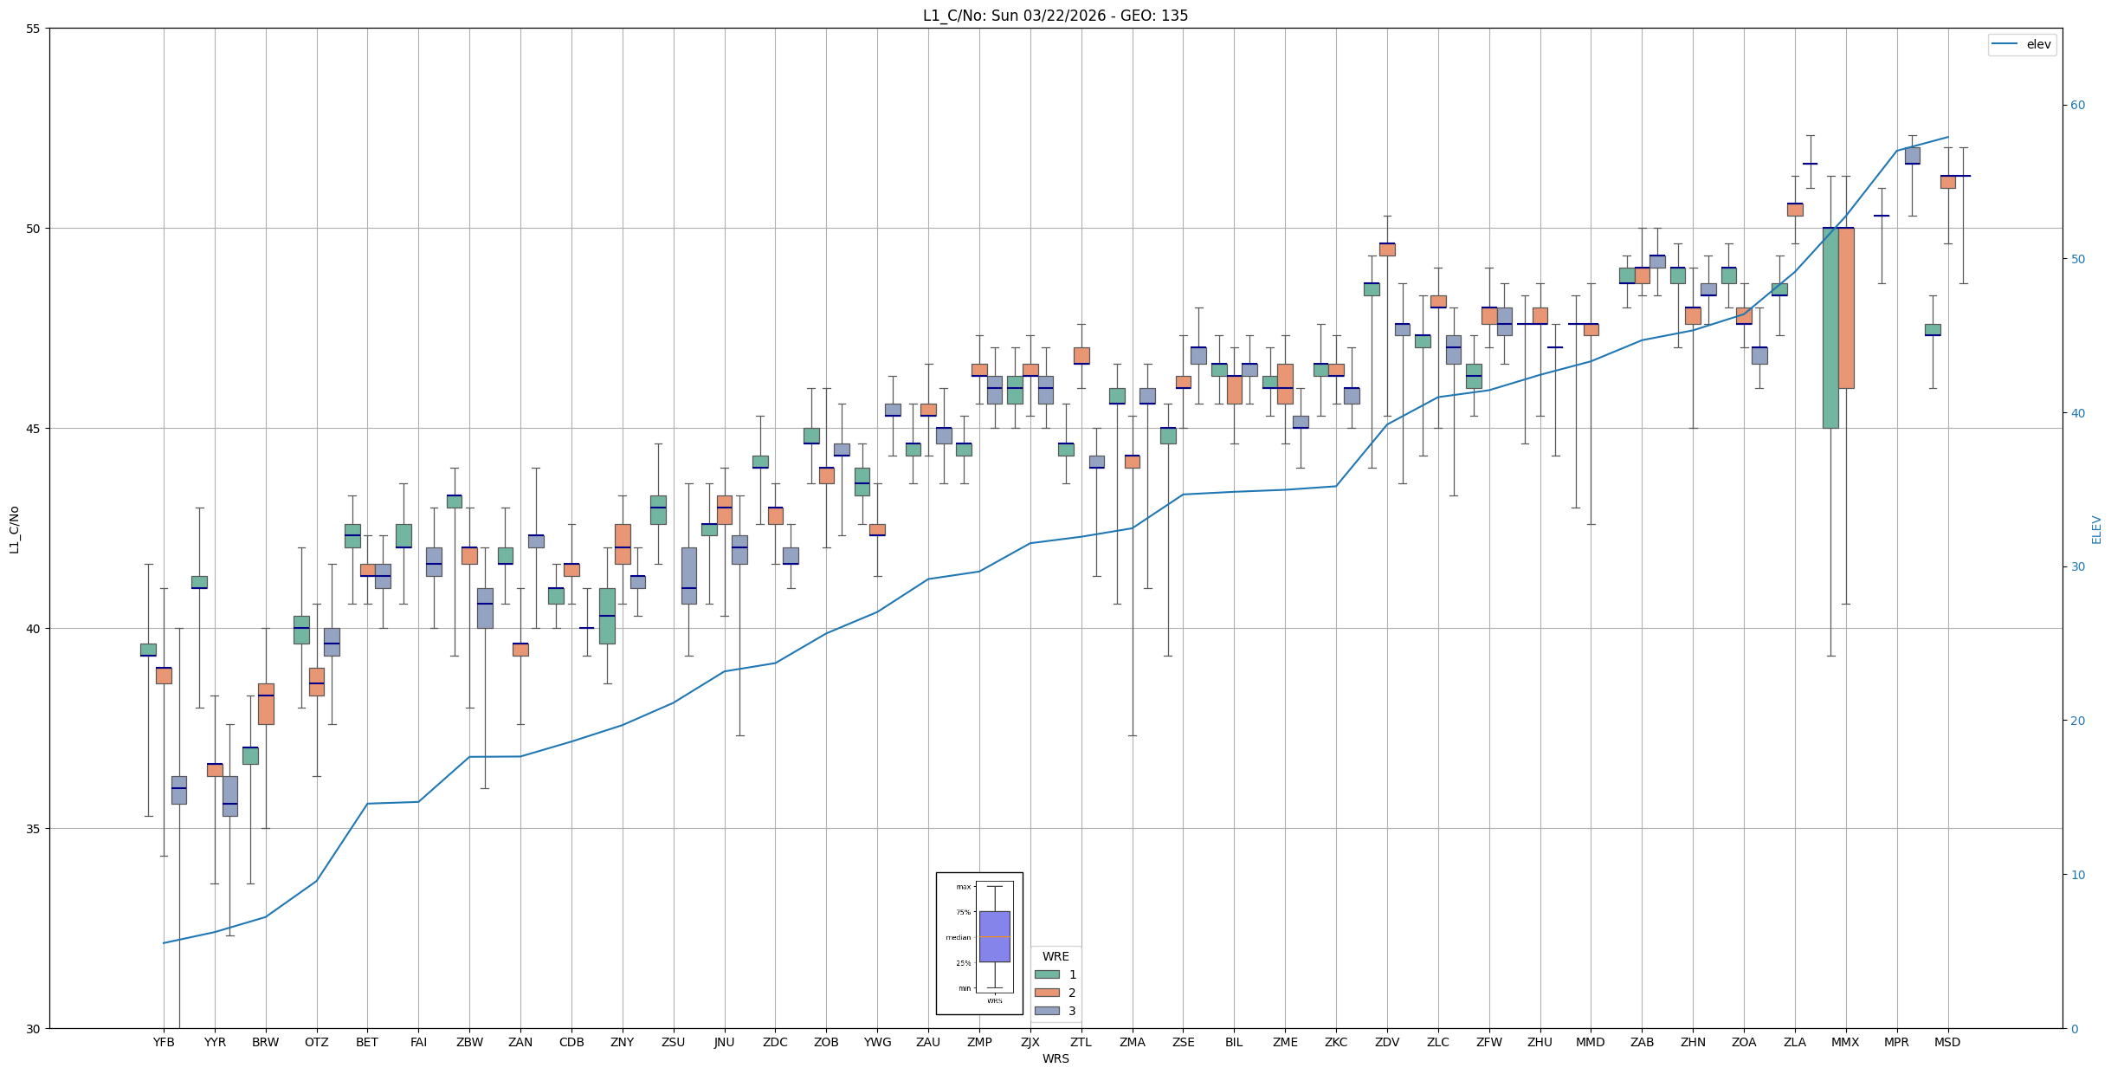Viewport: 2111px width, 1074px height.
Task: Click the chart title with GEO: 135
Action: 1055,16
